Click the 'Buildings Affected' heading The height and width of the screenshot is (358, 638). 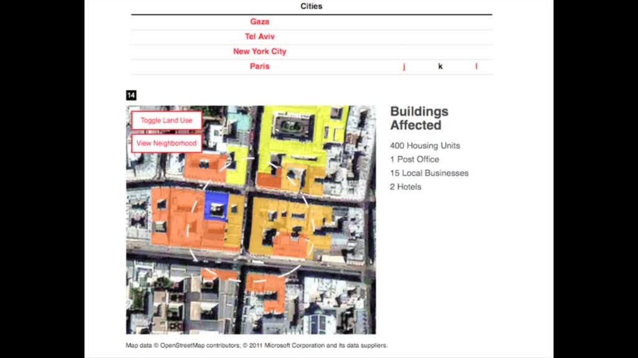click(x=419, y=118)
